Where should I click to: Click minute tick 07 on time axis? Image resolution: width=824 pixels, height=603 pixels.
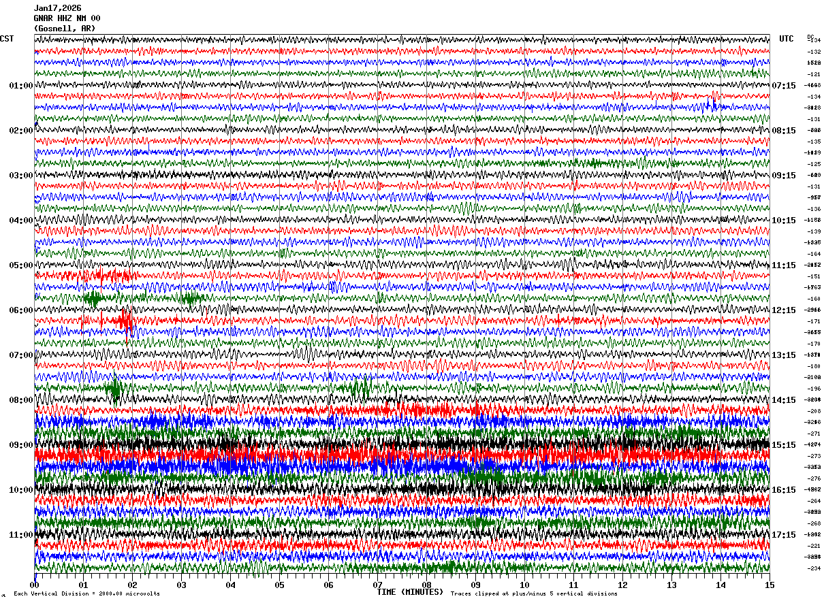(378, 585)
